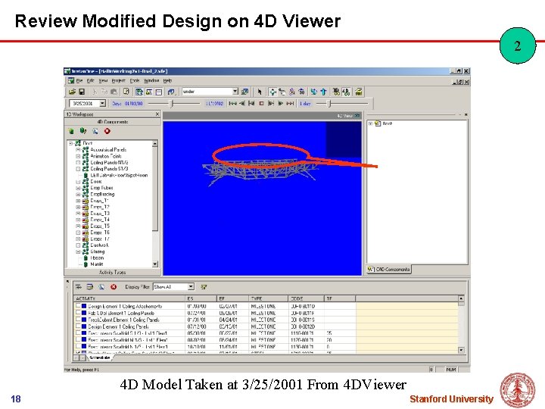Image resolution: width=545 pixels, height=409 pixels.
Task: Click the red delete icon in 4D Components
Action: coord(107,131)
